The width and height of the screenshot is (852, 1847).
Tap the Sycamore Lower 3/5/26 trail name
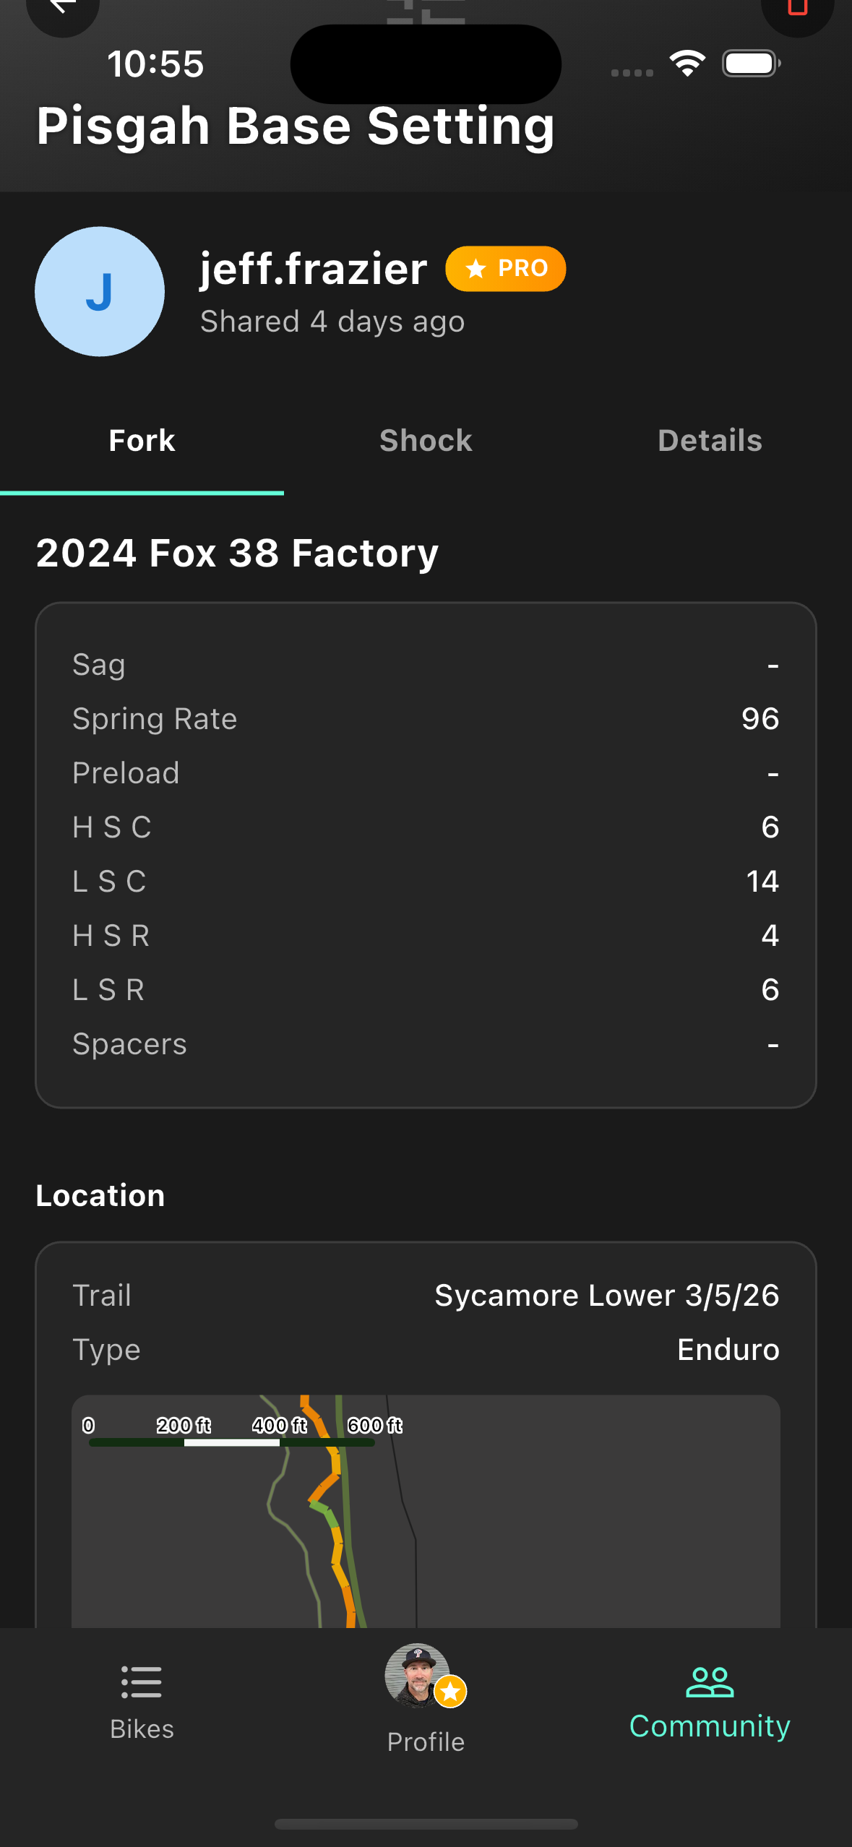pyautogui.click(x=606, y=1296)
